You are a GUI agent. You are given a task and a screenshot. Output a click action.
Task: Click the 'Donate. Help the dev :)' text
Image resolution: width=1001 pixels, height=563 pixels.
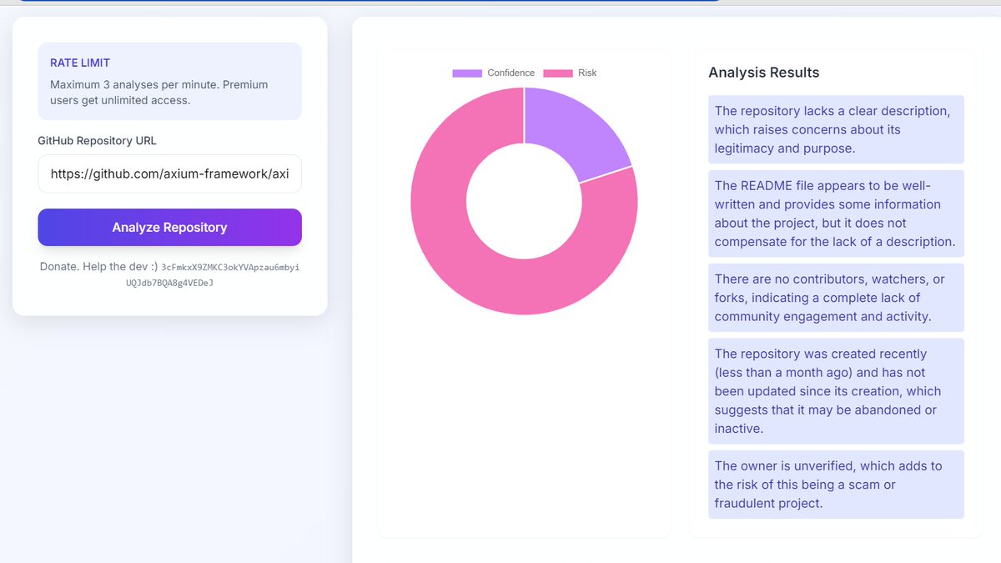98,266
